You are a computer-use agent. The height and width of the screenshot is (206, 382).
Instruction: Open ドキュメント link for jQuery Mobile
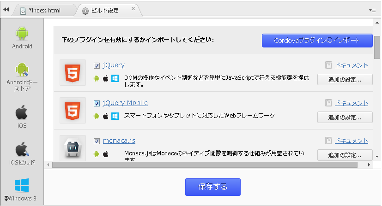pos(352,103)
